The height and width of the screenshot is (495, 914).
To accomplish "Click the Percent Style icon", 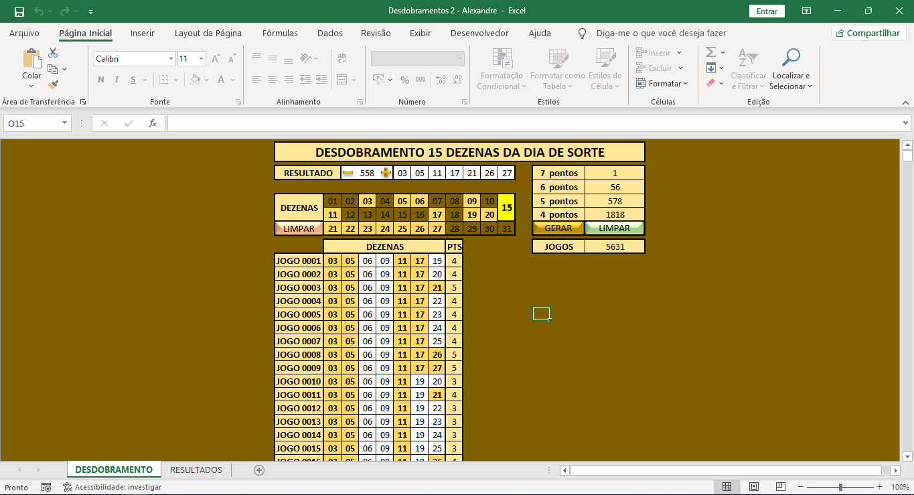I will coord(404,80).
